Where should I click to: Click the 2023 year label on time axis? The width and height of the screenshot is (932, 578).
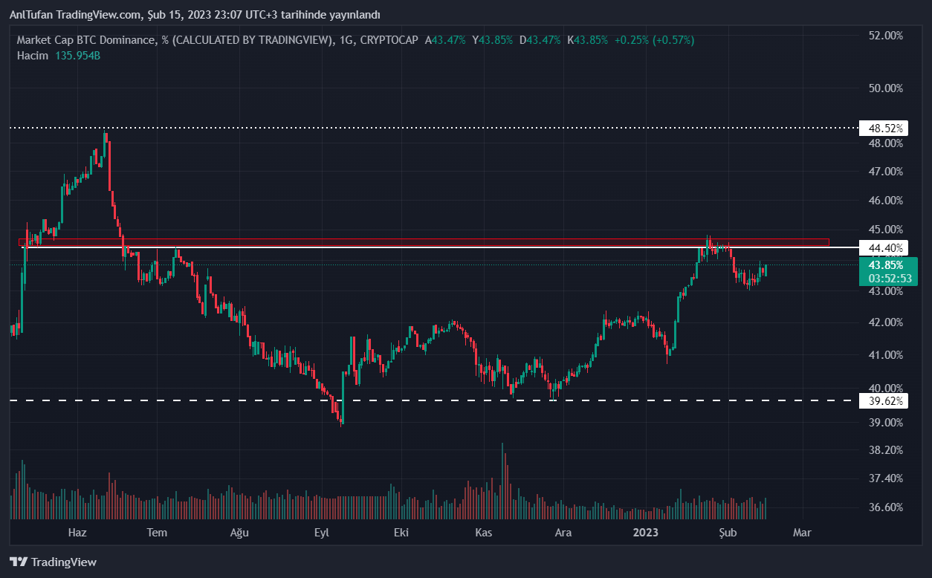click(645, 533)
